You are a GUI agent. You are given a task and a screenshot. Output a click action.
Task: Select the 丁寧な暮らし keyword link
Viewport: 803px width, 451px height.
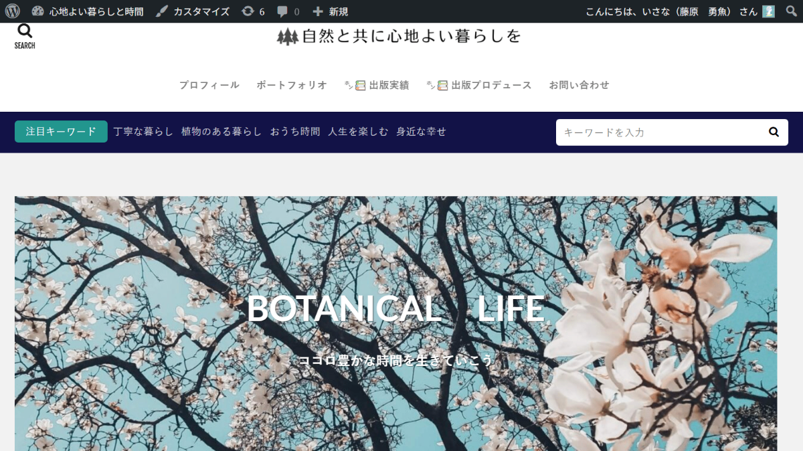[x=143, y=132]
